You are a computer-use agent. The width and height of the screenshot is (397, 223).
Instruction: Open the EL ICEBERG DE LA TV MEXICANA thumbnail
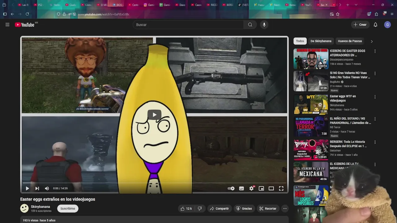311,172
